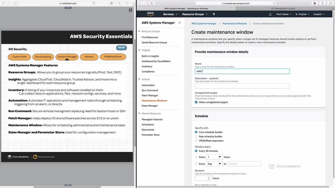Choose the Every N hours radio button
Image resolution: width=335 pixels, height=188 pixels.
point(196,157)
